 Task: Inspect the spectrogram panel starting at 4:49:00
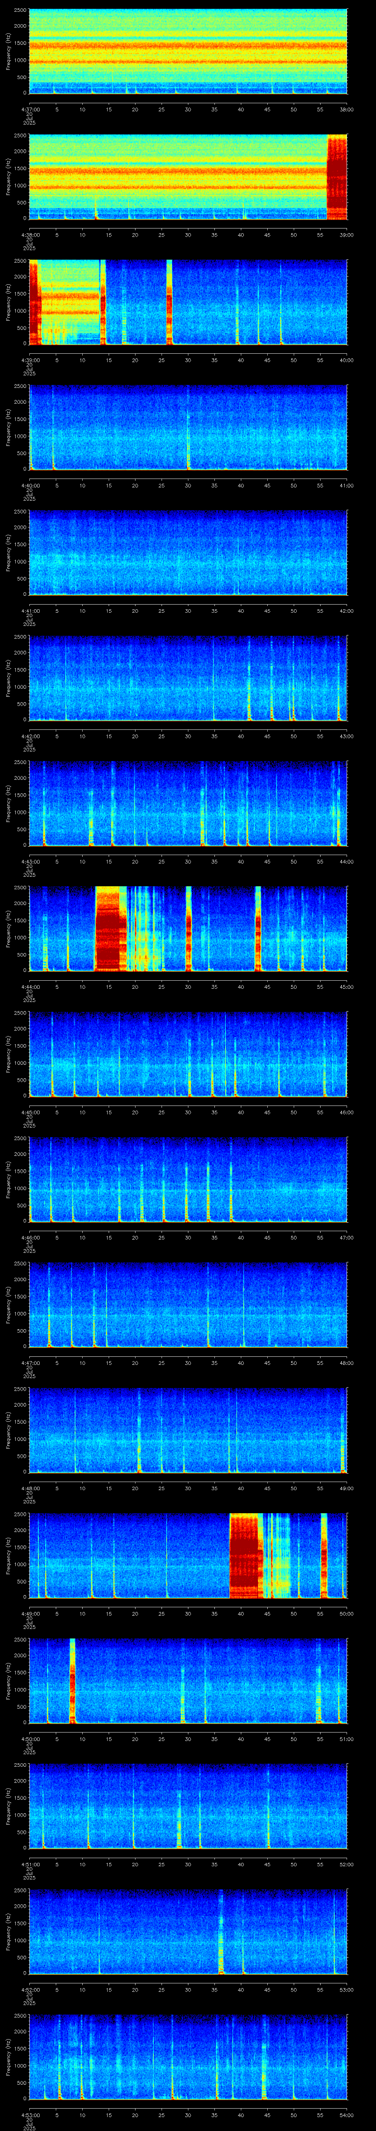tap(188, 1555)
